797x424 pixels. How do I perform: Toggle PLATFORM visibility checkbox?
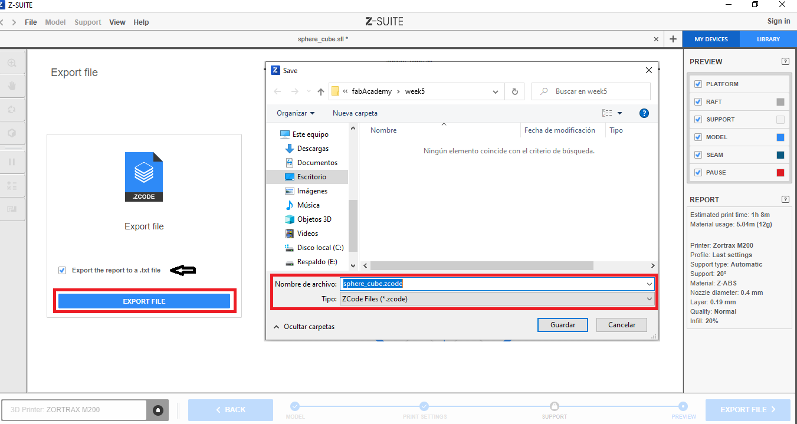[x=698, y=84]
